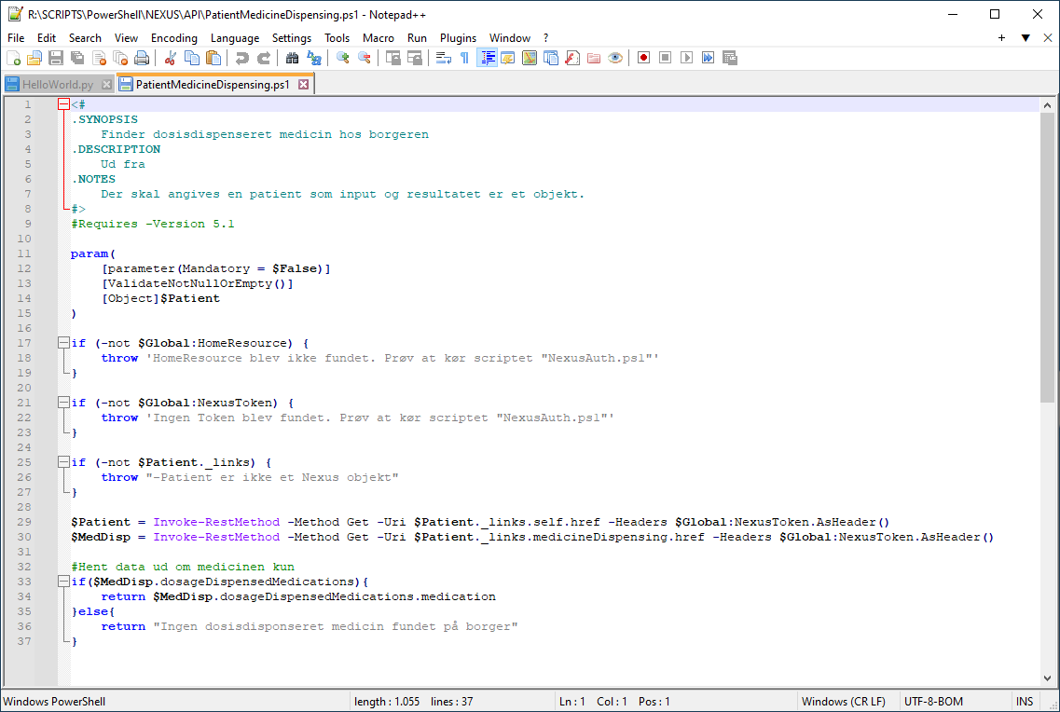Click the editor scrollbar up arrow
1060x712 pixels.
pos(1047,104)
